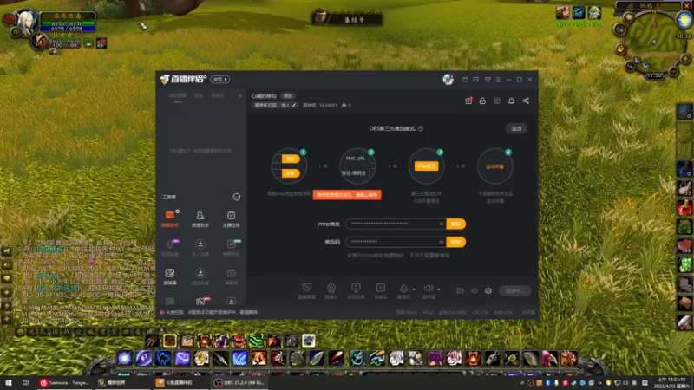Screen dimensions: 694x390
Task: Click the help icon beside OBS第三方推流模式
Action: coord(421,128)
